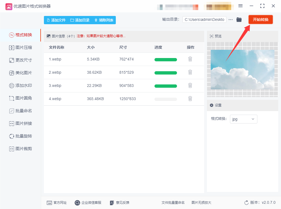The width and height of the screenshot is (281, 209).
Task: Open the official website icon
Action: coord(49,203)
